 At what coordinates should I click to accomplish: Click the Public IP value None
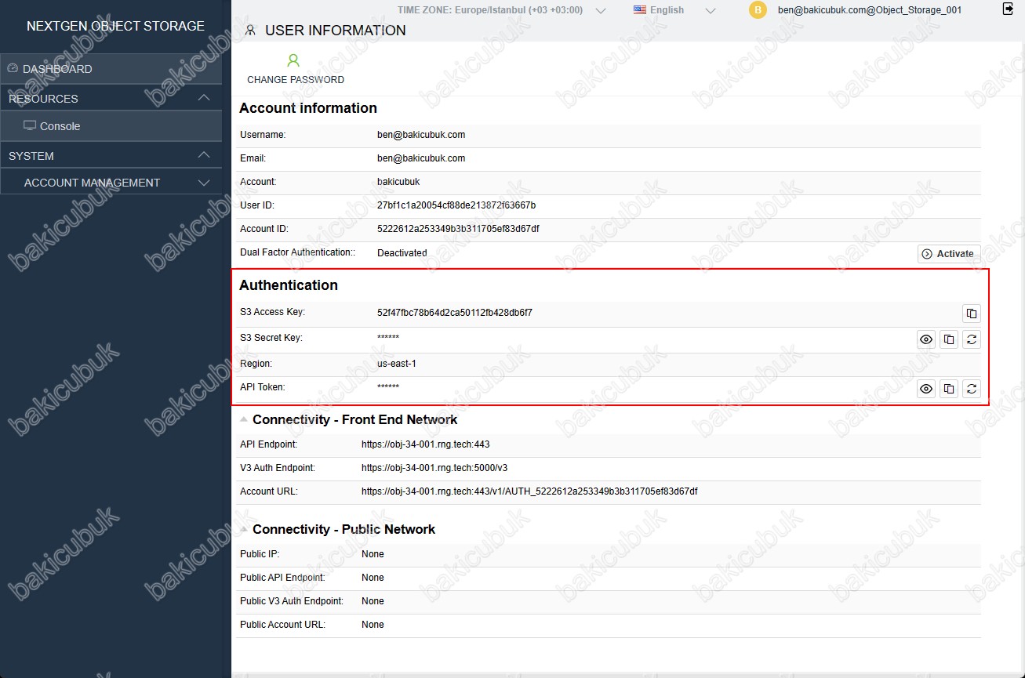click(x=373, y=554)
